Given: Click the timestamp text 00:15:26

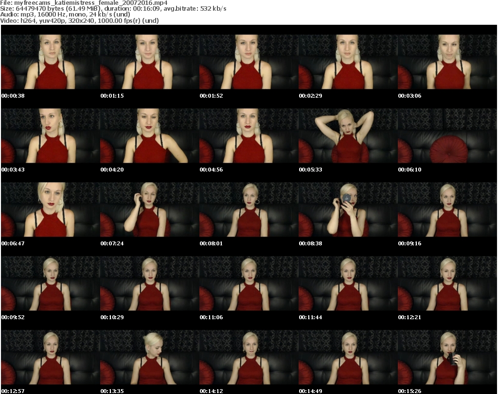Looking at the screenshot, I should (409, 391).
